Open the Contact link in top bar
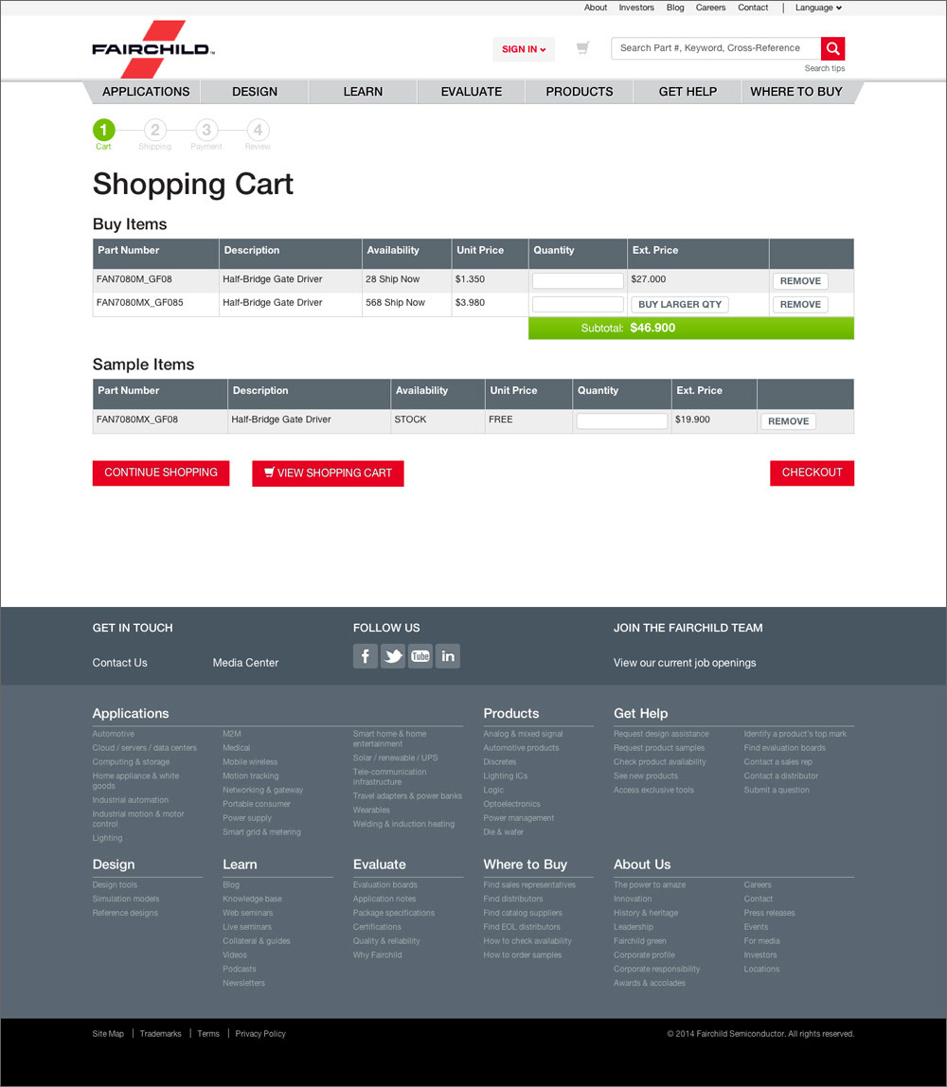Viewport: 947px width, 1087px height. click(753, 8)
